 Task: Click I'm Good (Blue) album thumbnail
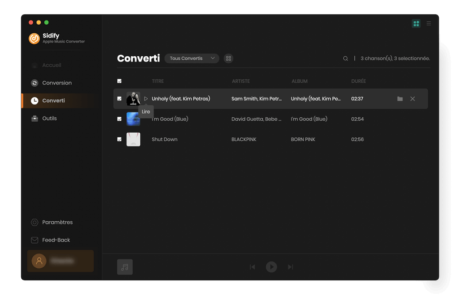tap(133, 119)
